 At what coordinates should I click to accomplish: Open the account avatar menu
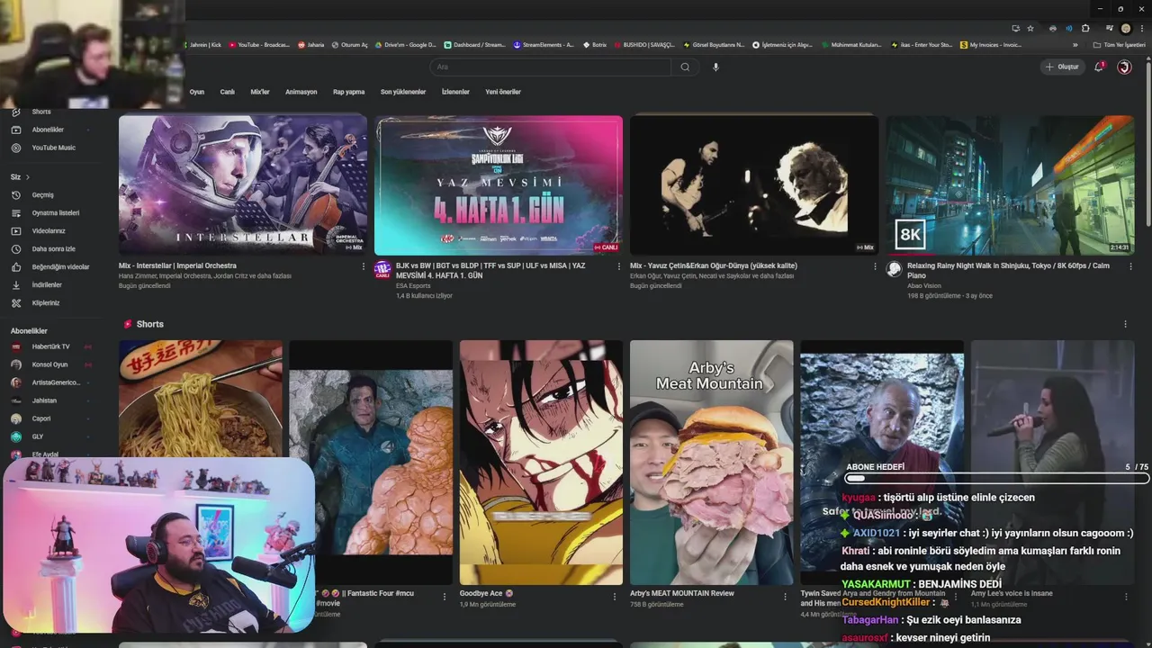(x=1124, y=67)
